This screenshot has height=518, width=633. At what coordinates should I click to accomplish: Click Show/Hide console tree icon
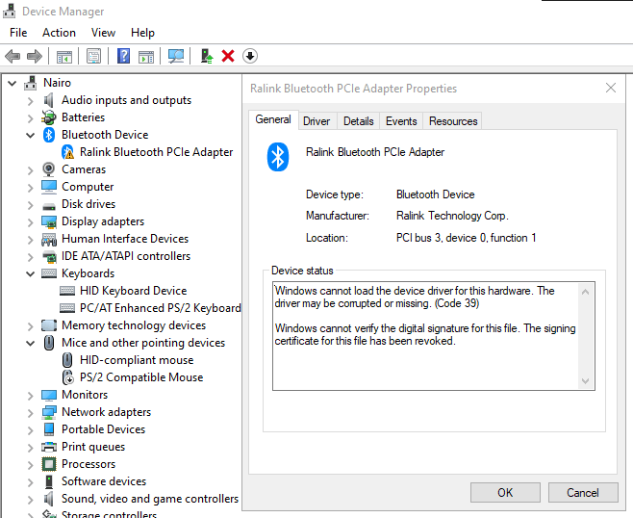[64, 56]
